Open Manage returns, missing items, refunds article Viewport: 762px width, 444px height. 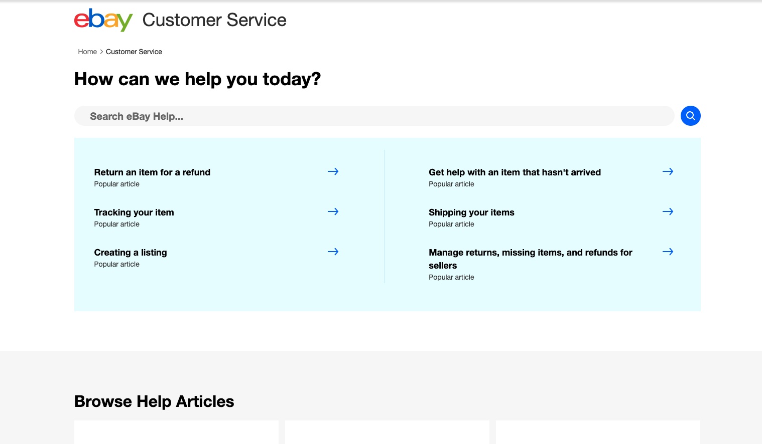point(531,259)
